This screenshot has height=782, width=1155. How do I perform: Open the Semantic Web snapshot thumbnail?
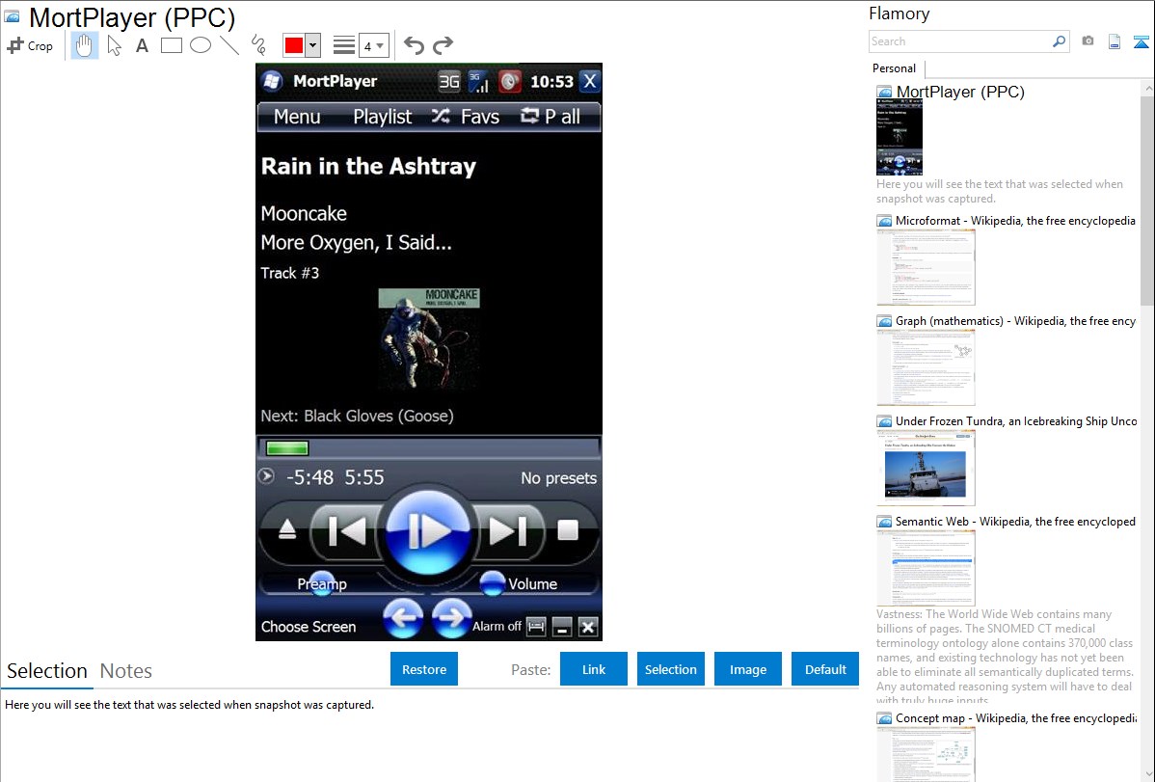(x=926, y=568)
